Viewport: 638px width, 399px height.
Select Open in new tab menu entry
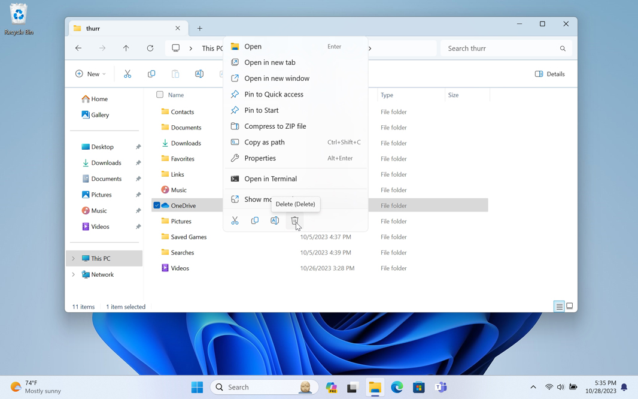269,62
